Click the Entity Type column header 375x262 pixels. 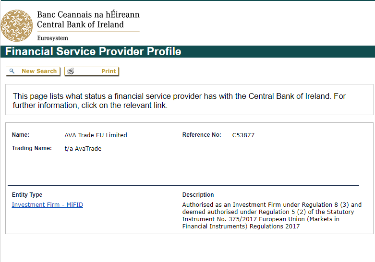[x=27, y=195]
